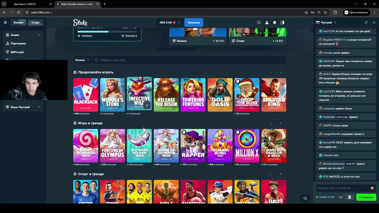The image size is (379, 213).
Task: Open the notifications bell icon
Action: pyautogui.click(x=274, y=22)
